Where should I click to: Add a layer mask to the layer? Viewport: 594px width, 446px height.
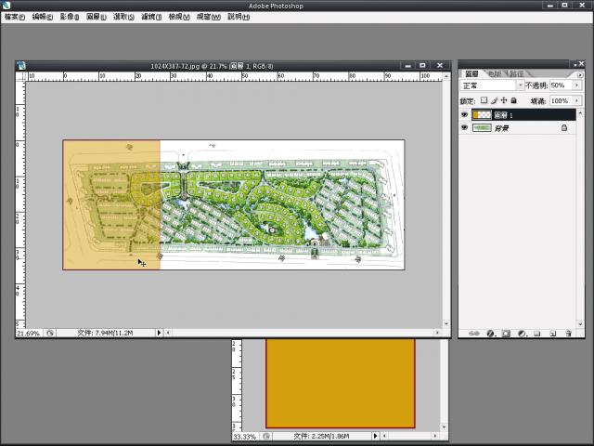point(506,332)
